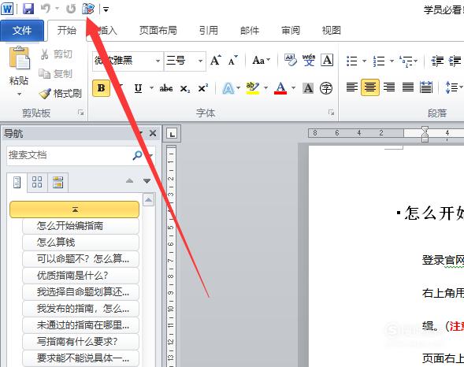
Task: Open the Customize Quick Access Toolbar dropdown
Action: click(106, 9)
